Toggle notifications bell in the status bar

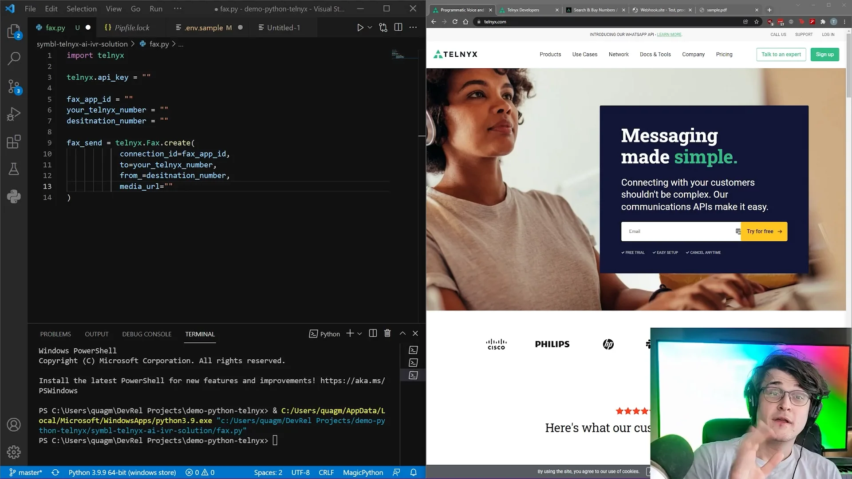pyautogui.click(x=413, y=472)
